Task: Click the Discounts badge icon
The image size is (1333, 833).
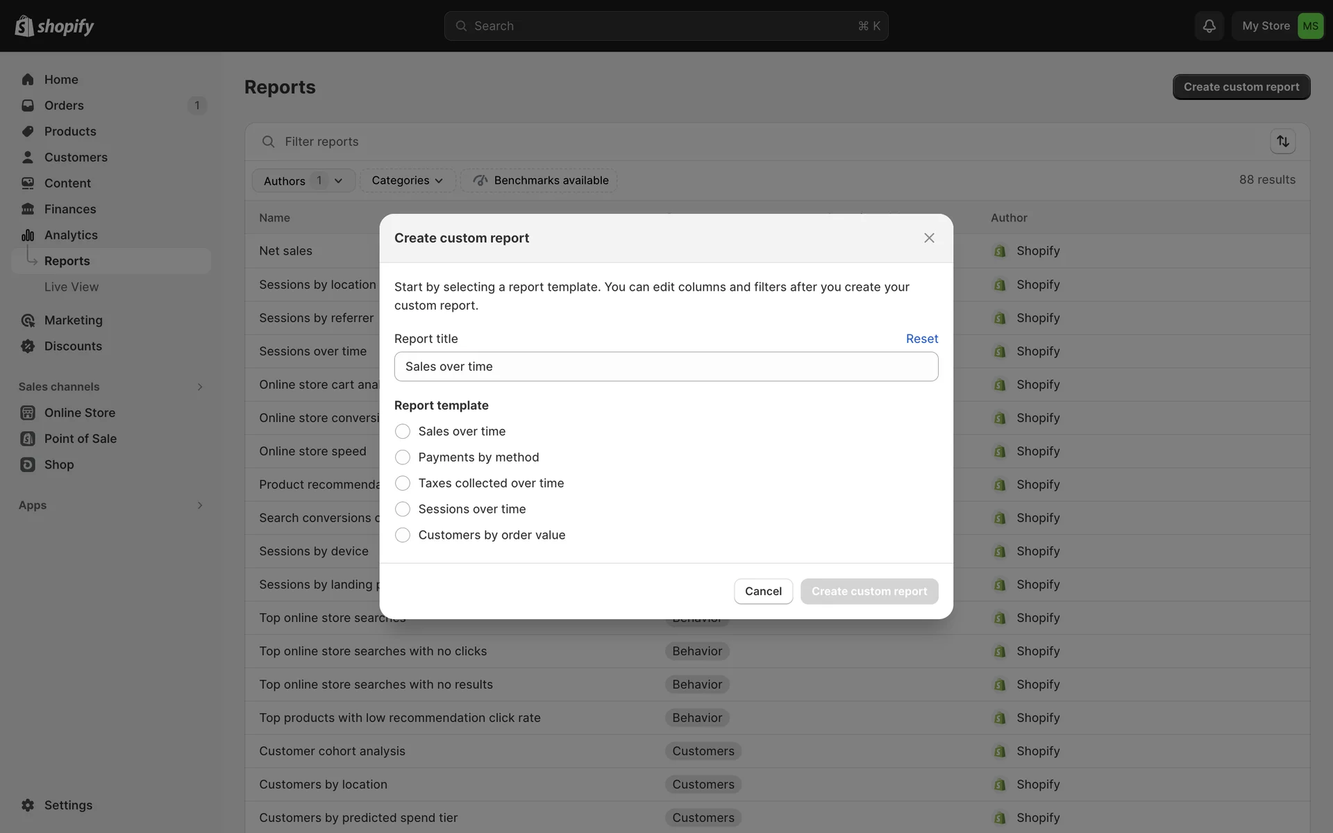Action: pyautogui.click(x=28, y=346)
